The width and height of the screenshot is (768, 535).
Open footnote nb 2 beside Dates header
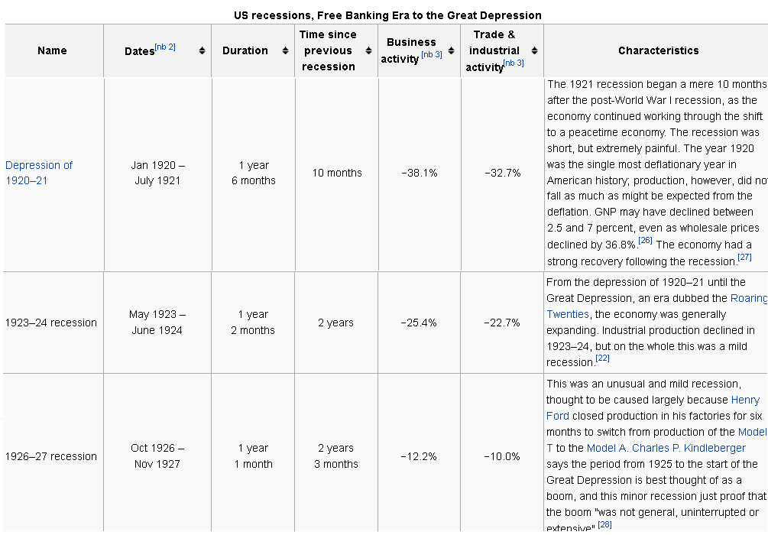tap(164, 45)
